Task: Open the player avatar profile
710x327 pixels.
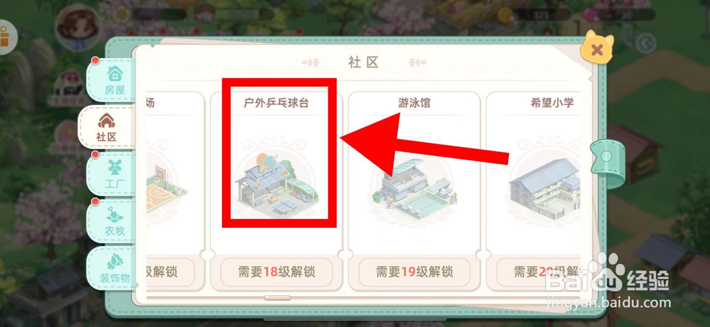Action: pyautogui.click(x=76, y=28)
